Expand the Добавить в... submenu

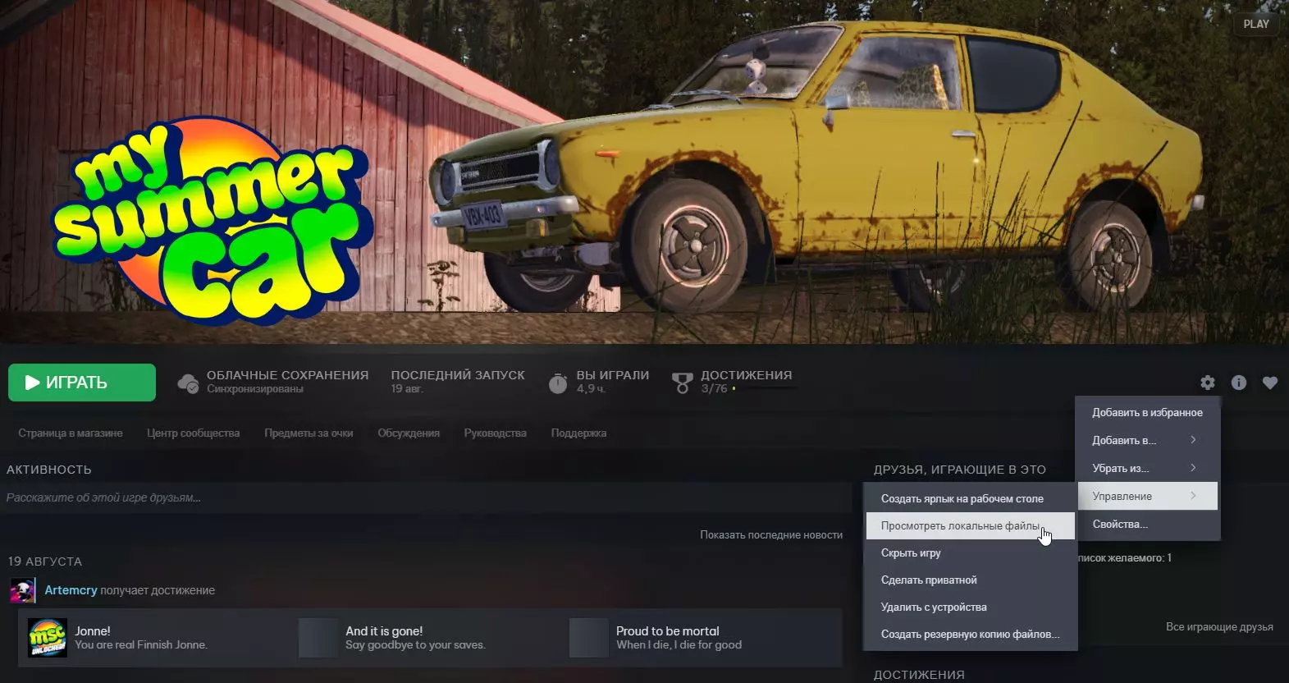(x=1147, y=441)
